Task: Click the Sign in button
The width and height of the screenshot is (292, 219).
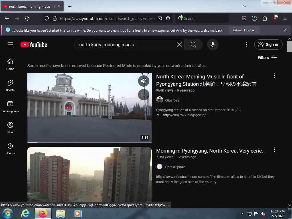Action: point(268,44)
